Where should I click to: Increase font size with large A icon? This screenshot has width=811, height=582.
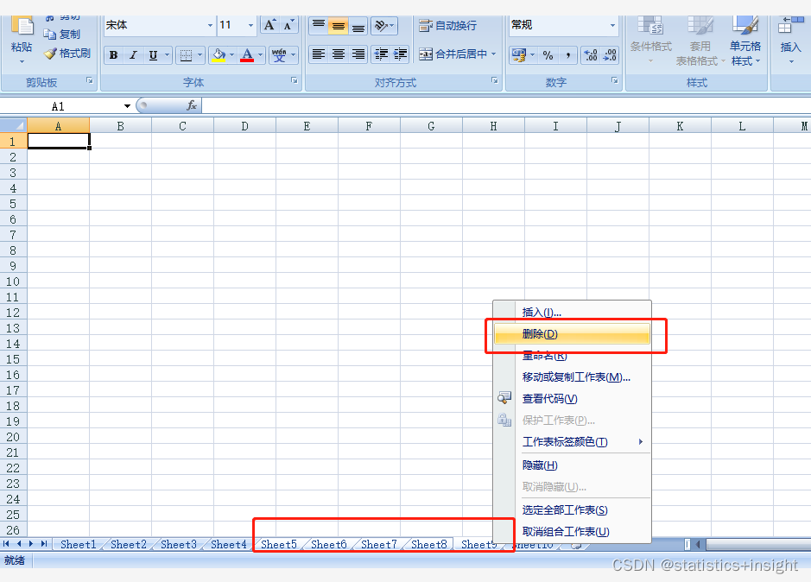pyautogui.click(x=269, y=25)
